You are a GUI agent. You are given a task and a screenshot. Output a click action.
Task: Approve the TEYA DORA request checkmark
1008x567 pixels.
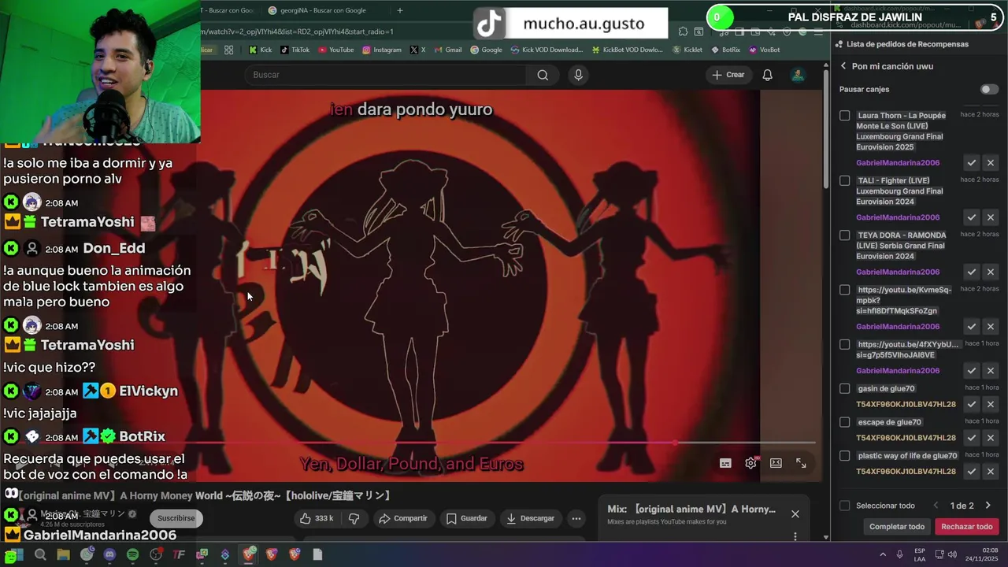(x=972, y=272)
